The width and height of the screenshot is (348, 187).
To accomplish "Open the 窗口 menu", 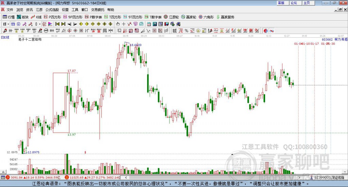I will (x=85, y=10).
